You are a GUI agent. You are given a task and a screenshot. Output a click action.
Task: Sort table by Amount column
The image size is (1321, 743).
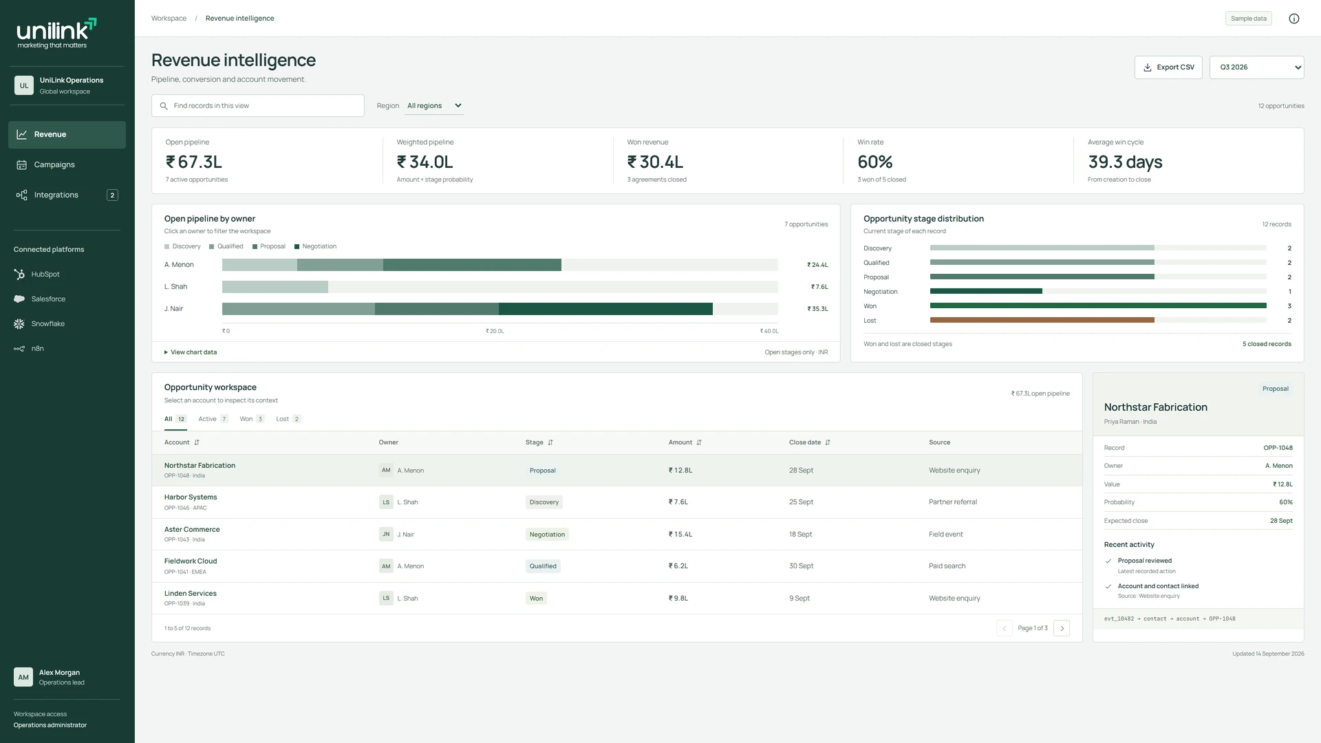point(685,442)
